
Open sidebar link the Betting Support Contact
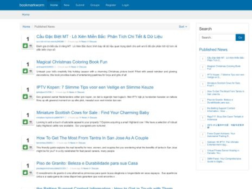tap(221, 110)
